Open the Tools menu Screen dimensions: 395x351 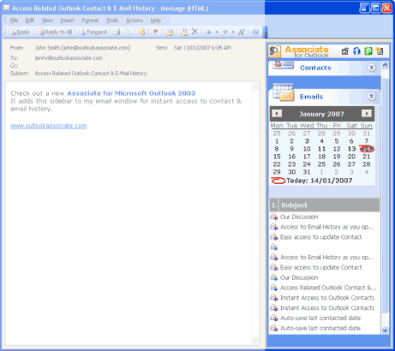[112, 21]
